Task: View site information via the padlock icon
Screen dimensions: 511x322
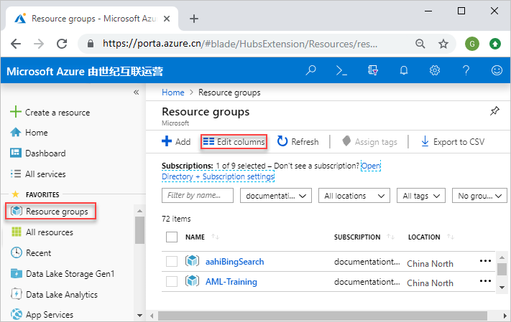Action: 91,44
